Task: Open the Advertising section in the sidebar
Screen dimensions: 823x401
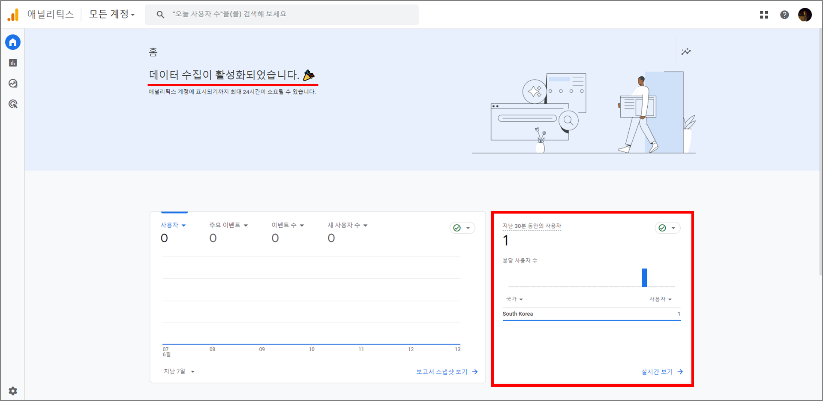Action: [x=13, y=104]
